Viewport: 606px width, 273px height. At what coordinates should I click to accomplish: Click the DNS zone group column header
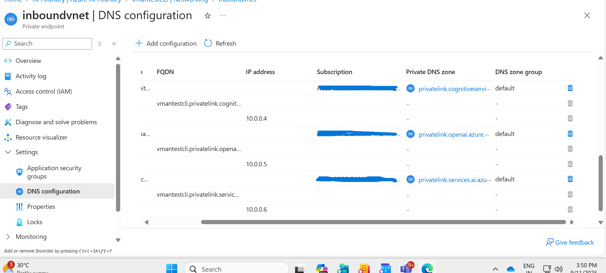[x=518, y=72]
